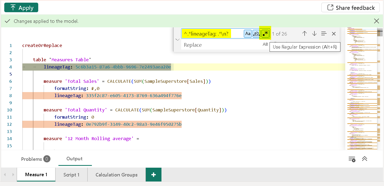Click the Apply button
Screen dimensions: 384x186
[21, 8]
